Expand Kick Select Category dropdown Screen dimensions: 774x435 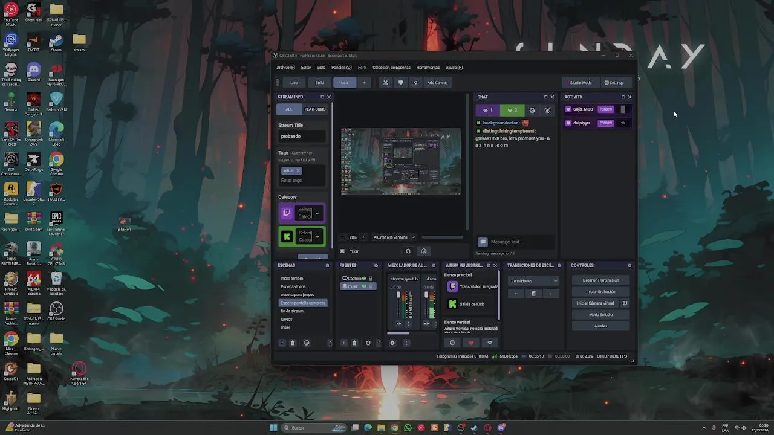point(317,236)
